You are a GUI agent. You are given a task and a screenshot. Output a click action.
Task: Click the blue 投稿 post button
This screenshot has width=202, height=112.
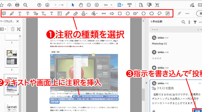pyautogui.click(x=197, y=110)
